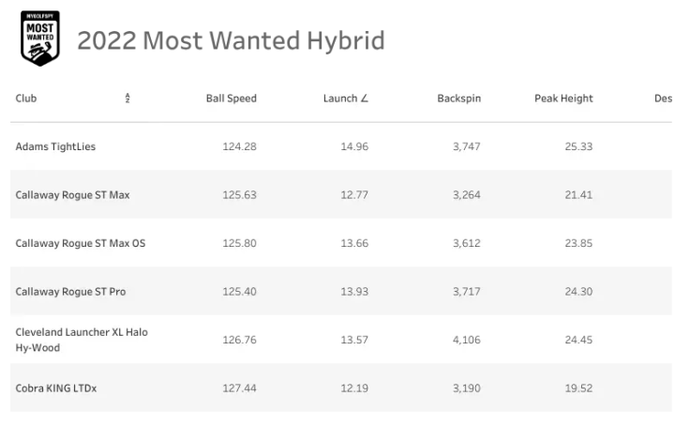
Task: Select the Adams TightLies row
Action: pos(341,146)
